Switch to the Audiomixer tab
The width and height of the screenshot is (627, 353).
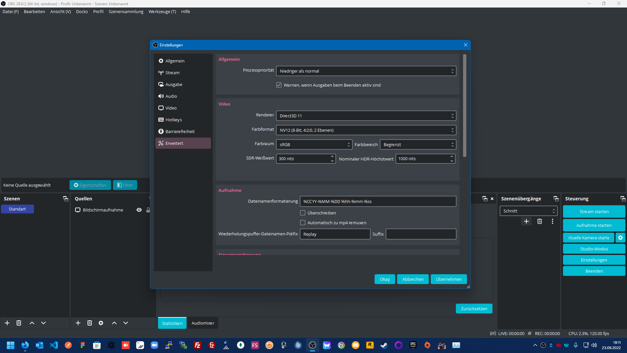coord(203,323)
